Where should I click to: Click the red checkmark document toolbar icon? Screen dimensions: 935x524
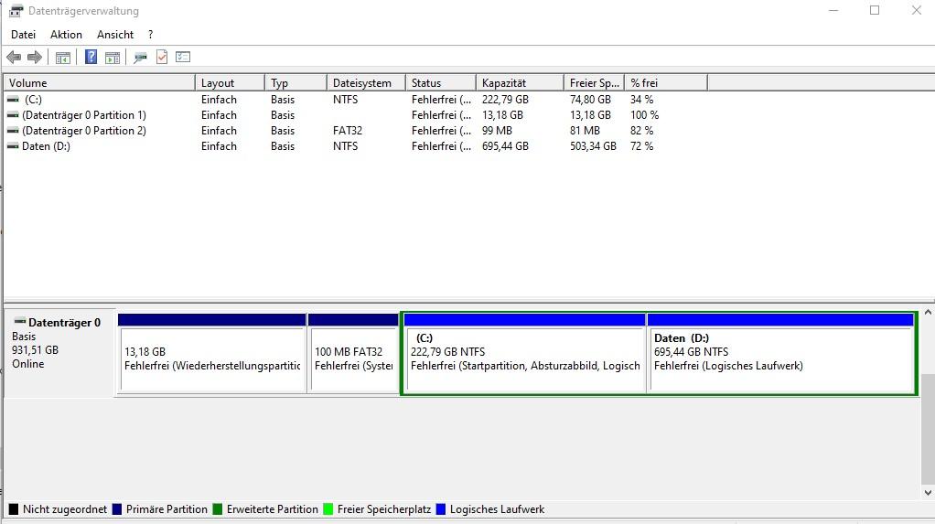click(x=162, y=57)
